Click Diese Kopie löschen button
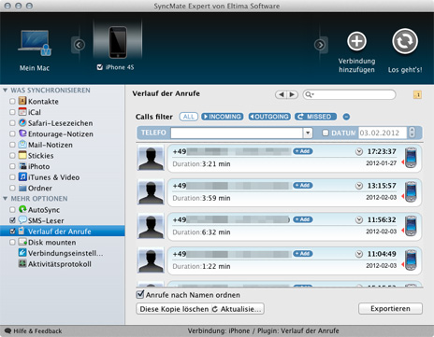434x337 pixels. click(x=174, y=309)
